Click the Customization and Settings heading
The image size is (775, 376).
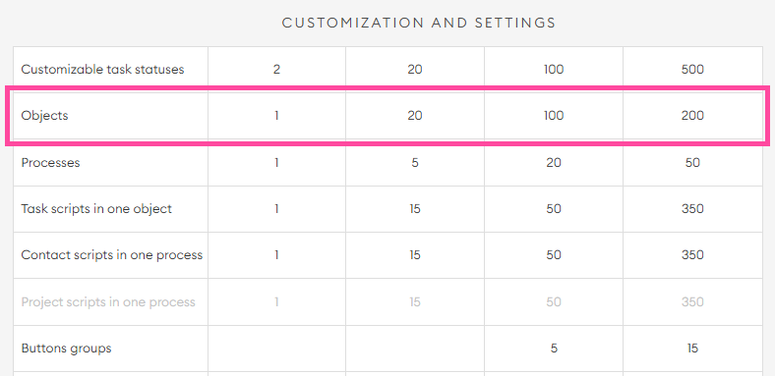[x=419, y=23]
